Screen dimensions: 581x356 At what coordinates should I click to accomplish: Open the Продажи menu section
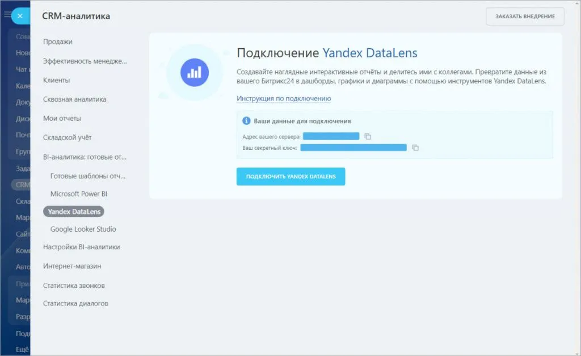click(x=58, y=41)
